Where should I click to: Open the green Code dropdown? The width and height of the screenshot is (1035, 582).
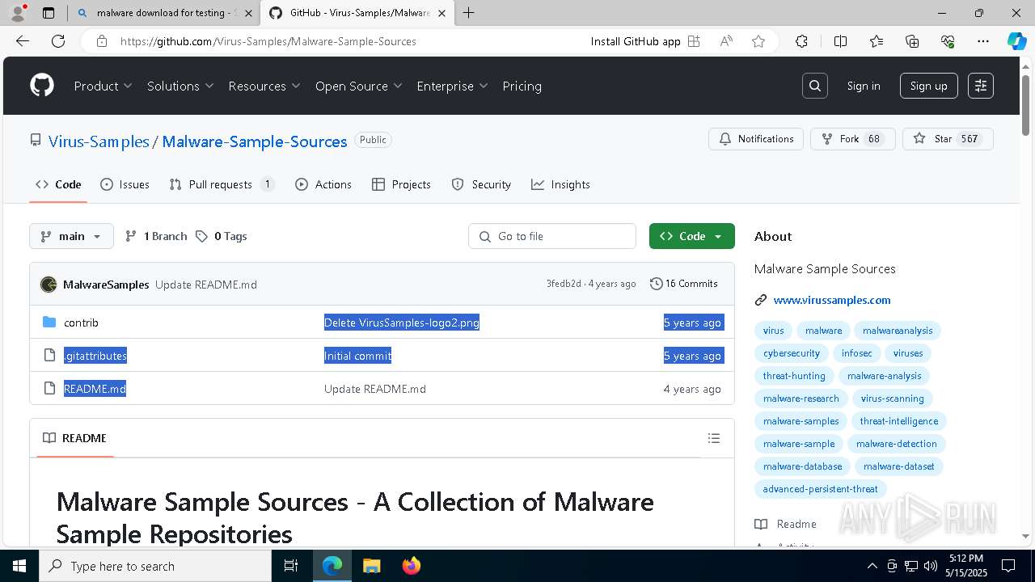point(692,236)
